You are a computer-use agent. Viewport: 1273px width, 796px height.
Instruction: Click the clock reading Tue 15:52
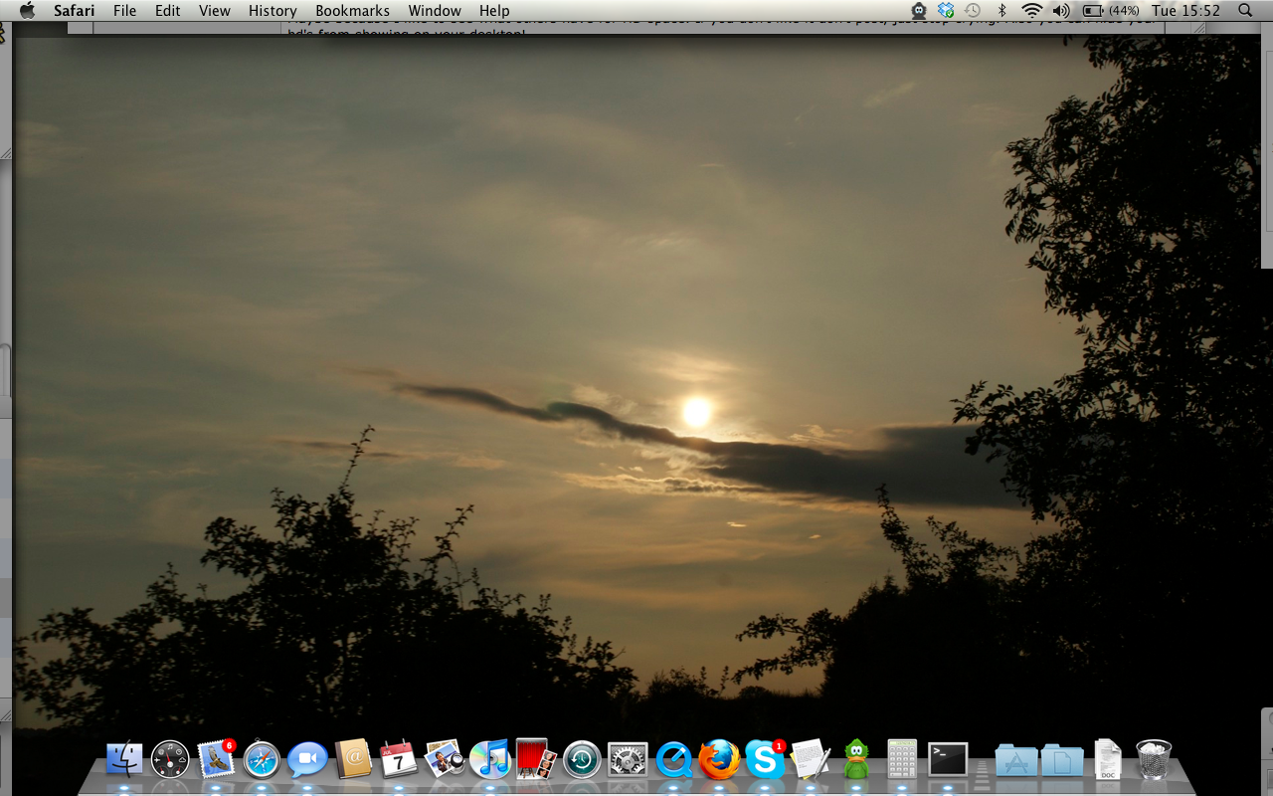pyautogui.click(x=1185, y=11)
